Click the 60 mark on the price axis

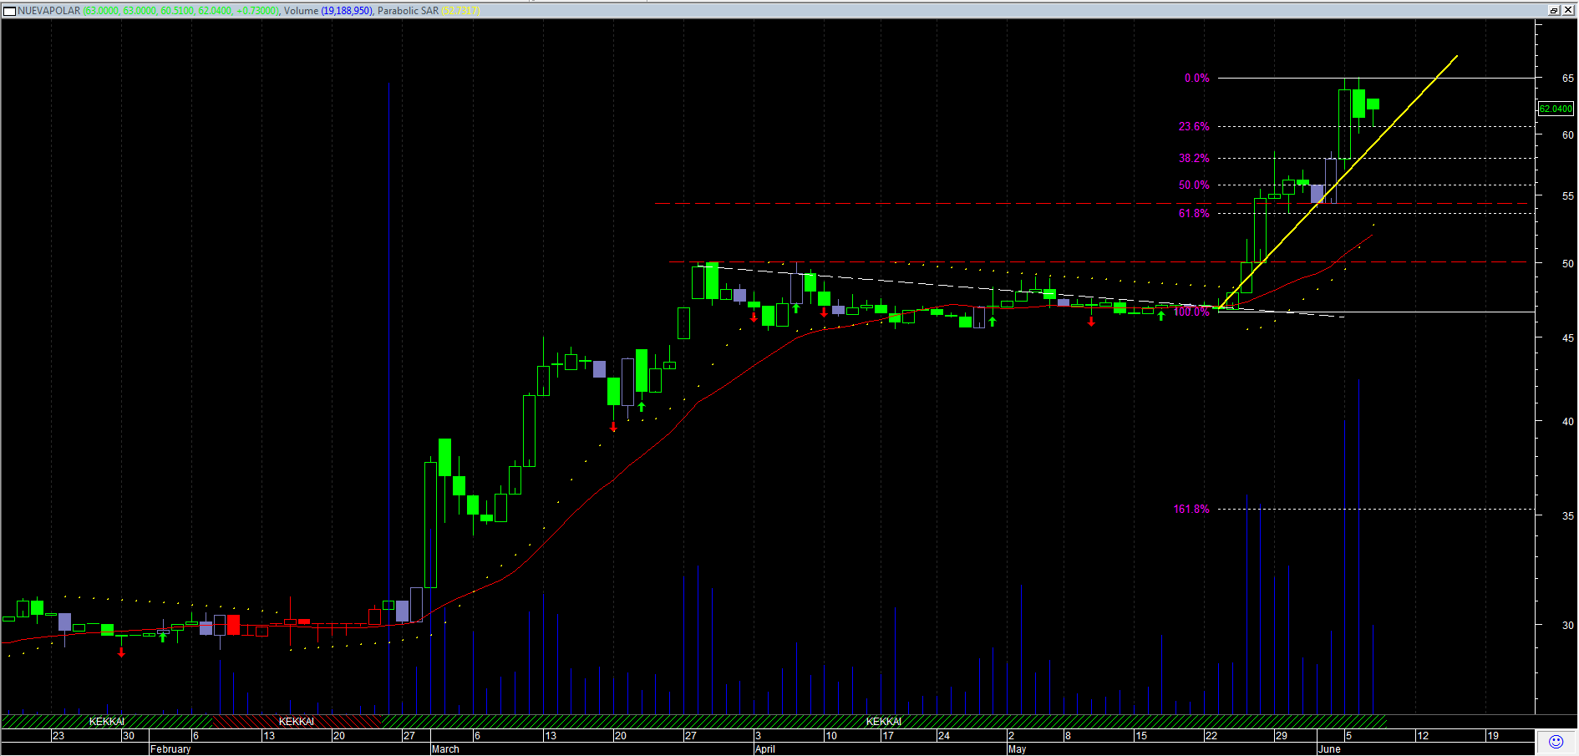coord(1567,134)
